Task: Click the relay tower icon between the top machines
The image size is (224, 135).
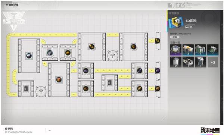Action: [x=113, y=56]
